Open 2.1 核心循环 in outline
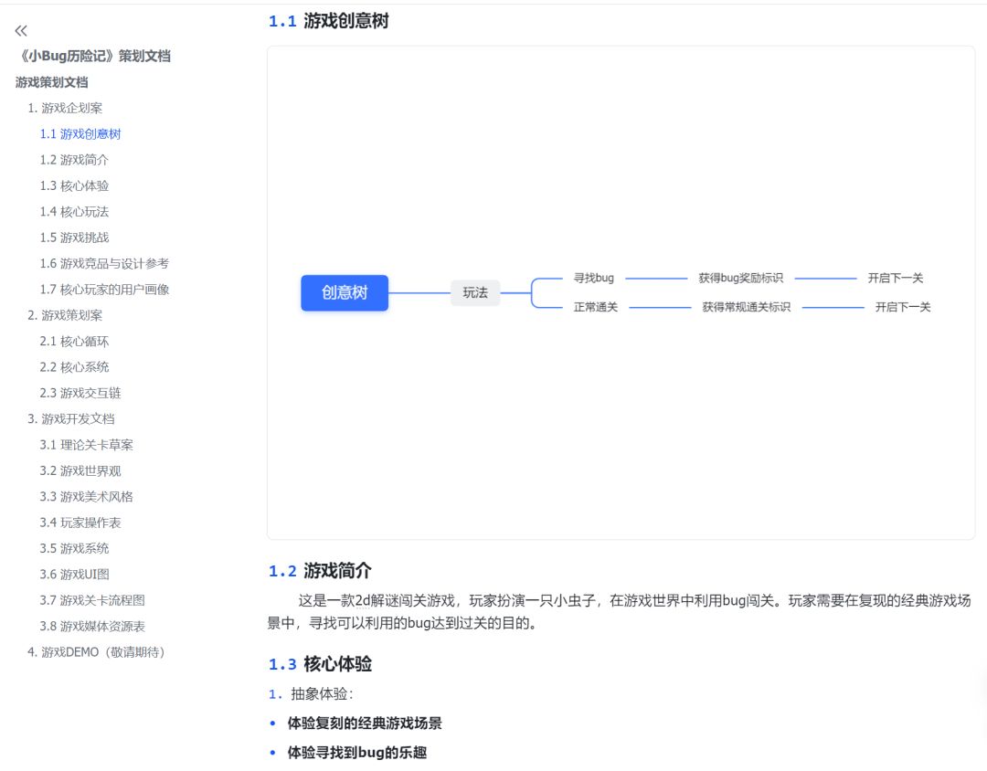The width and height of the screenshot is (987, 771). [74, 341]
